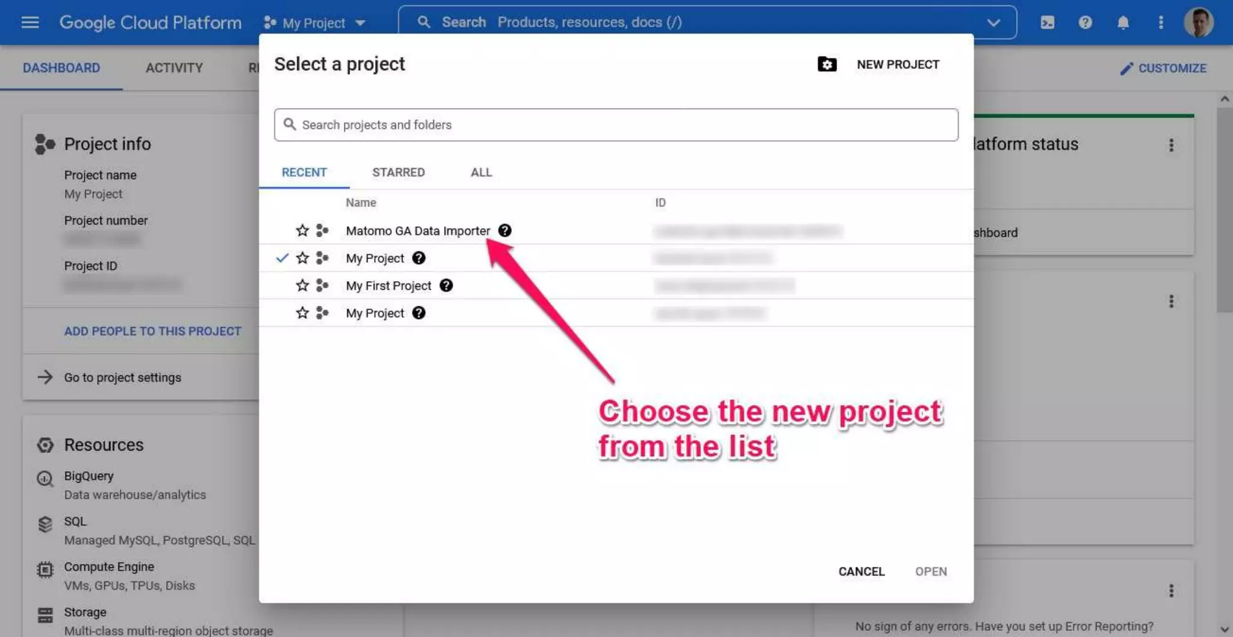Click the page scrollbar down arrow

point(1225,630)
